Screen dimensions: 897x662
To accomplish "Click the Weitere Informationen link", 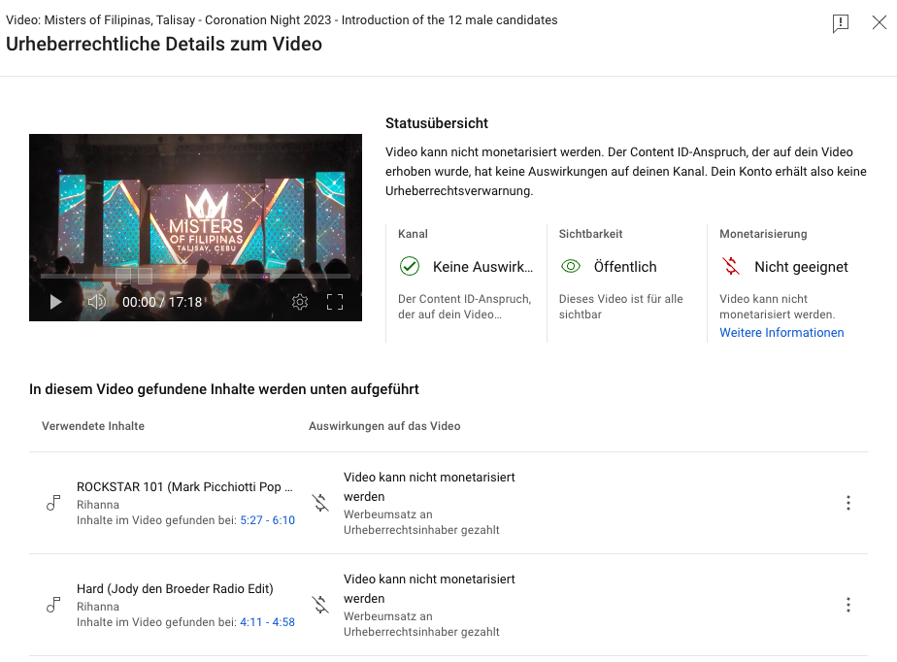I will pyautogui.click(x=781, y=332).
